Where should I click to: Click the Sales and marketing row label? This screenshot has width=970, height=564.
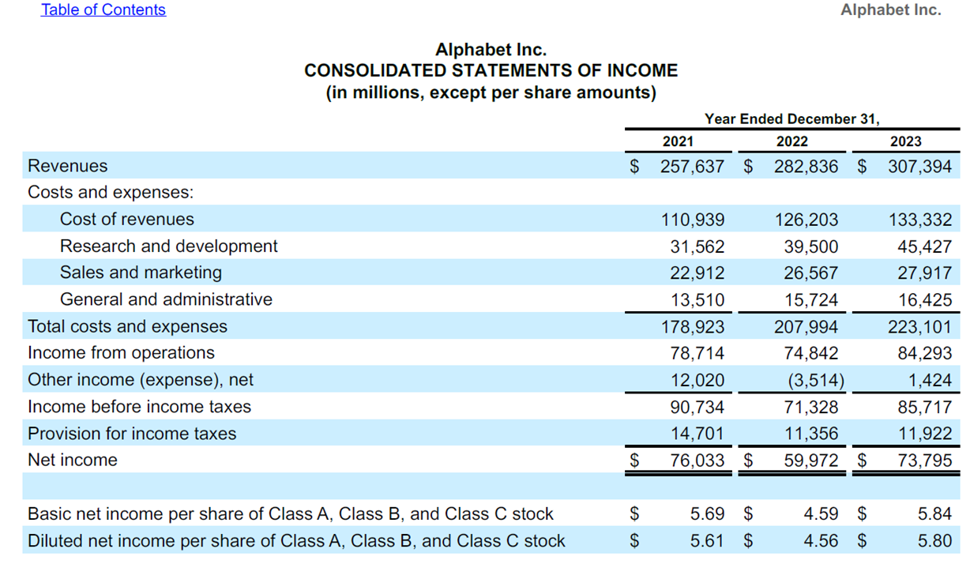[x=141, y=273]
